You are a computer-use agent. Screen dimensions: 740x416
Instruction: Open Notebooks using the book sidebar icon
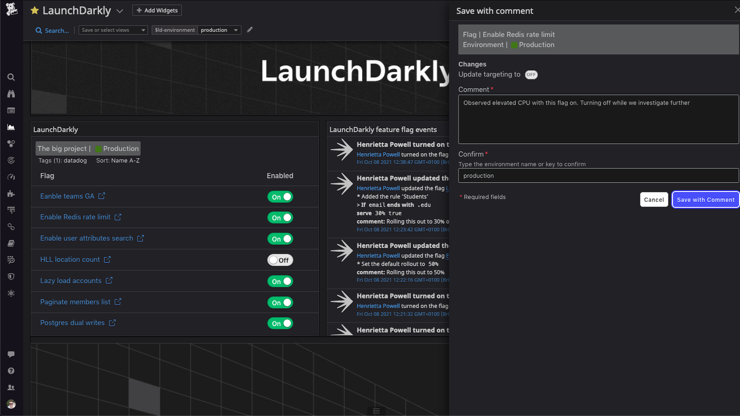tap(11, 243)
